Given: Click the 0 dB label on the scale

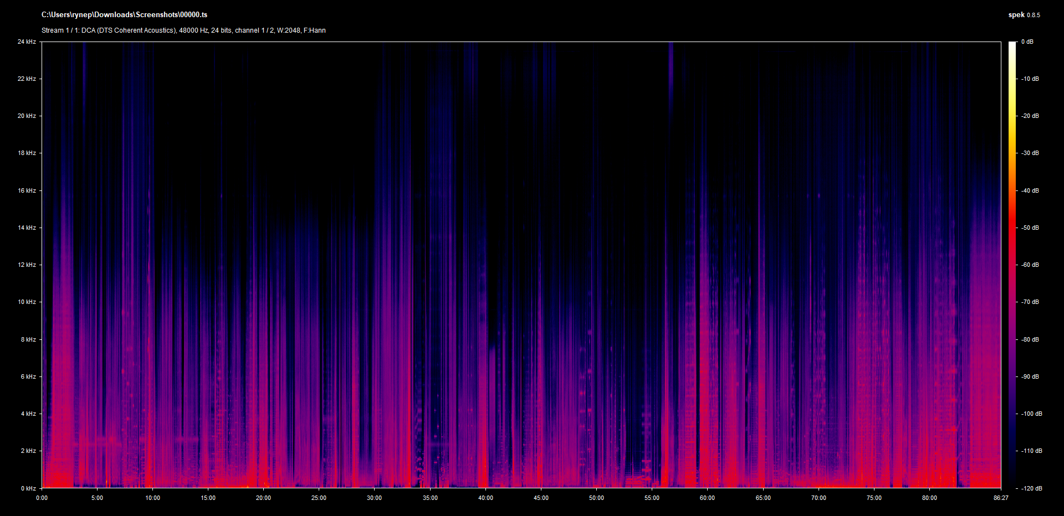Looking at the screenshot, I should tap(1027, 42).
